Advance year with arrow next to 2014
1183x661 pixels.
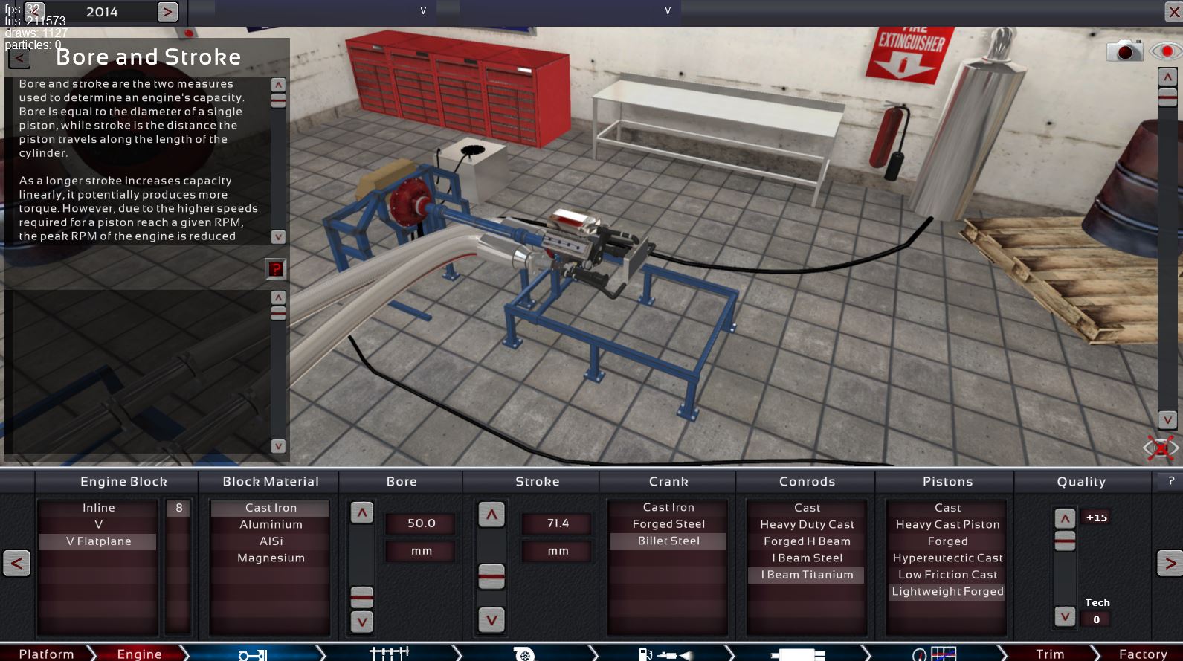(168, 12)
